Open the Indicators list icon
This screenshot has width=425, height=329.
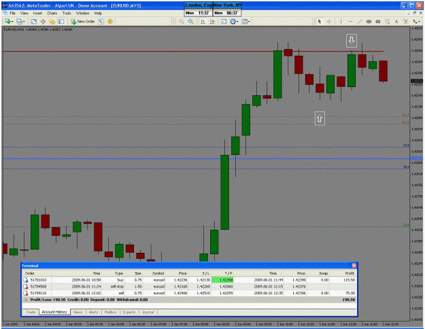[x=224, y=21]
